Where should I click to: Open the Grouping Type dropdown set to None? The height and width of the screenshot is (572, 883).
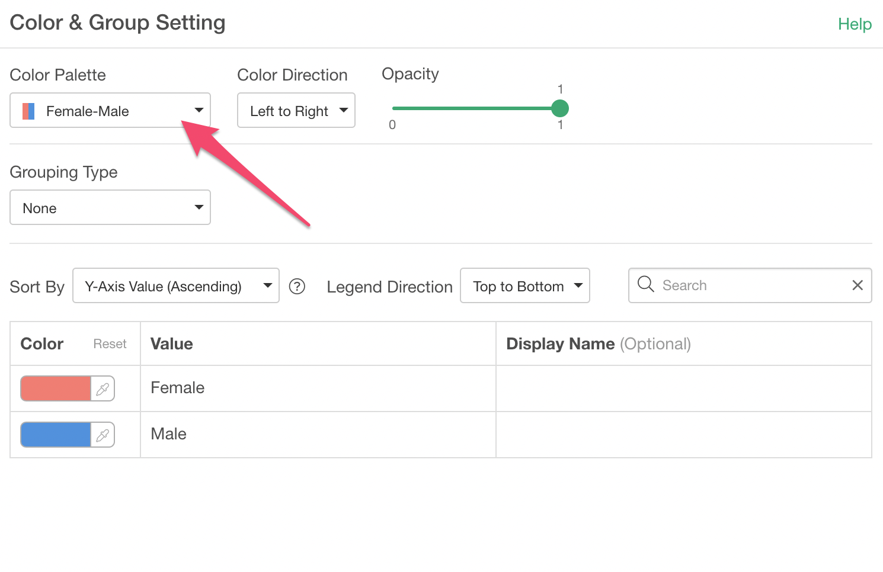(x=110, y=207)
